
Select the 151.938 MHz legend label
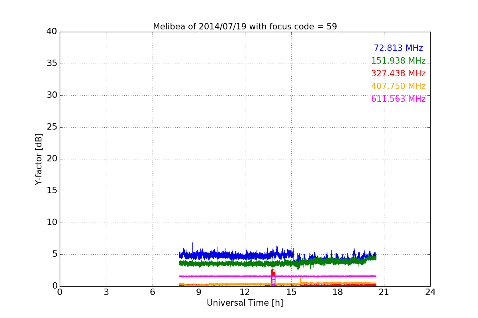click(398, 61)
